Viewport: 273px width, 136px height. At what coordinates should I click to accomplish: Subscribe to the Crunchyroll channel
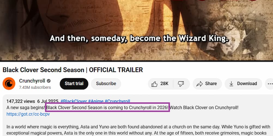(106, 84)
